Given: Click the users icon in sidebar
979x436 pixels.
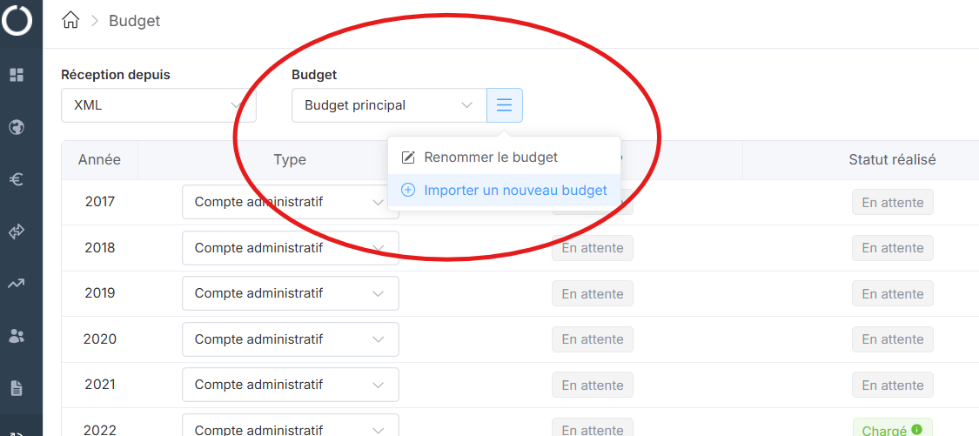Looking at the screenshot, I should click(16, 336).
